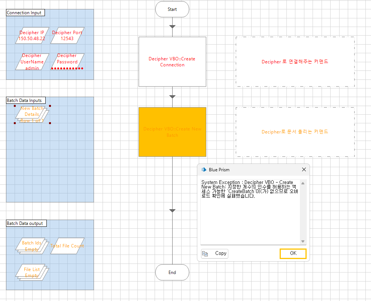Click the error message scrollbar up arrow

pyautogui.click(x=303, y=183)
